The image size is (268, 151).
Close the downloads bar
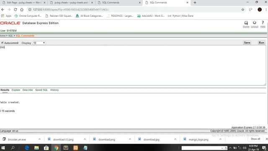266,139
